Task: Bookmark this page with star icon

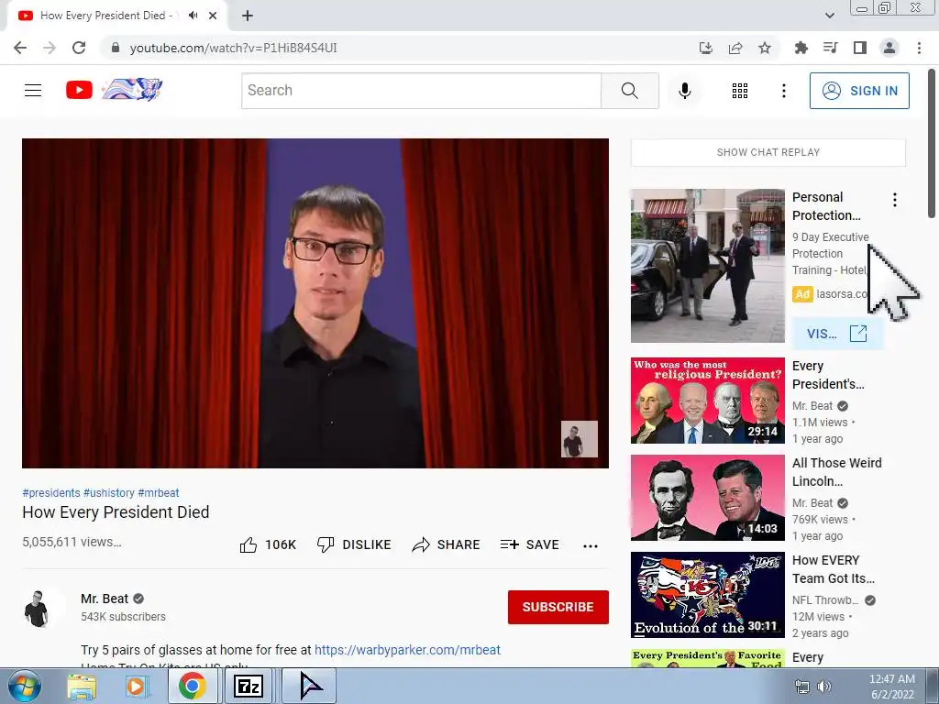Action: [765, 48]
